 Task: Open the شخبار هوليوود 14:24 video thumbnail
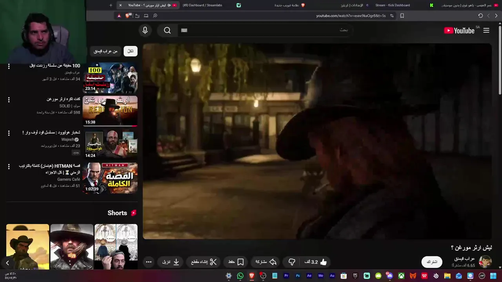click(110, 145)
